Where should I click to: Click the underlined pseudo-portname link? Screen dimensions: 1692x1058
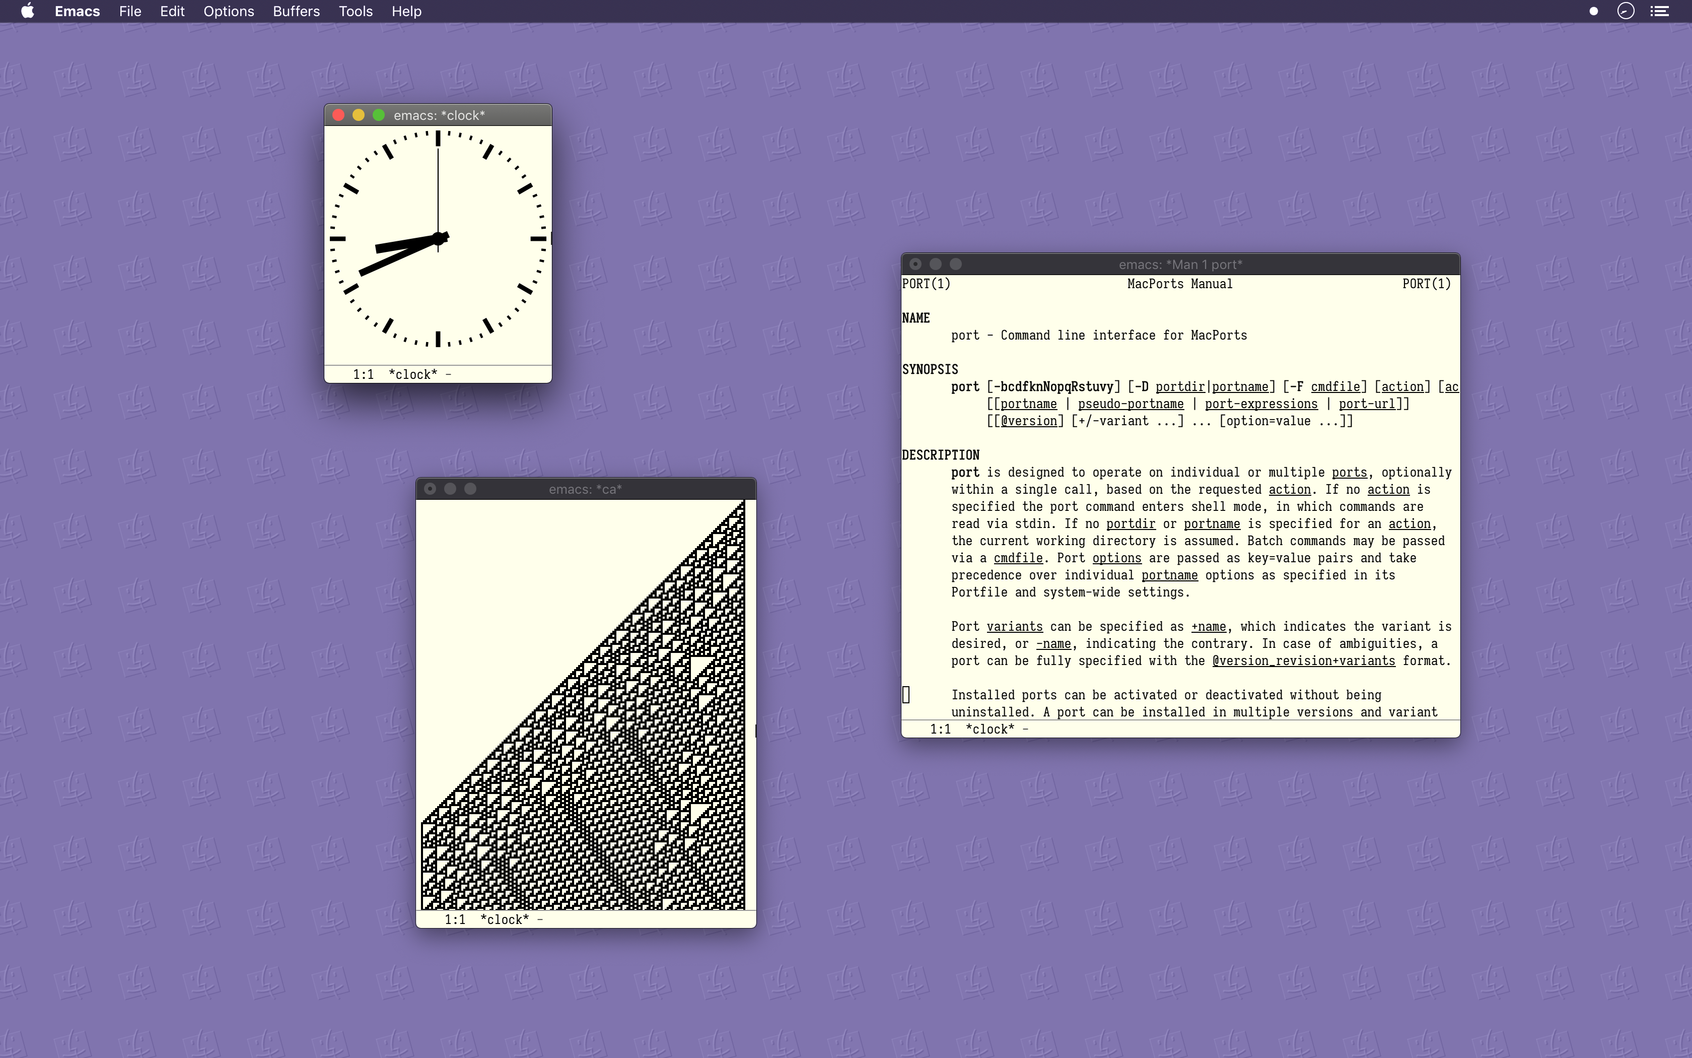pyautogui.click(x=1131, y=405)
